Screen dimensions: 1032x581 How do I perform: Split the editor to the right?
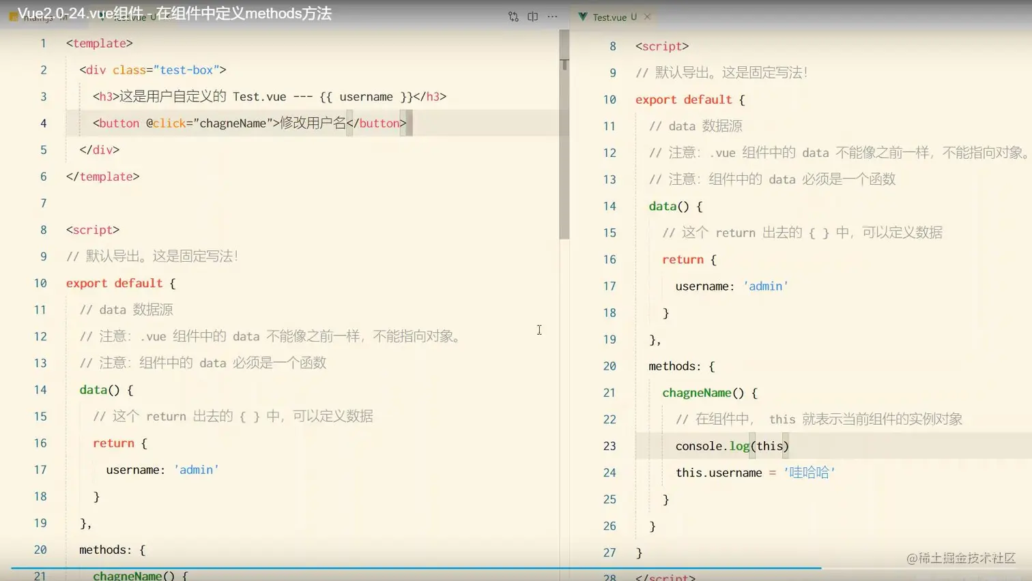click(533, 16)
